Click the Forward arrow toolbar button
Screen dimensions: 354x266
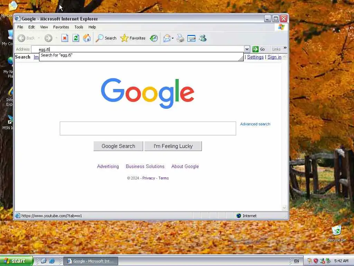(48, 38)
